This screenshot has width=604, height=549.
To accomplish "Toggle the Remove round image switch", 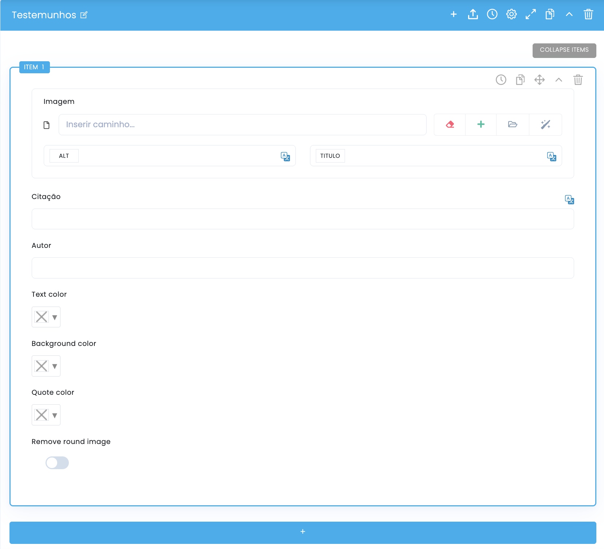I will coord(57,463).
